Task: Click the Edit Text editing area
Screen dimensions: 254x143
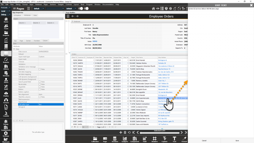Action: 221,73
